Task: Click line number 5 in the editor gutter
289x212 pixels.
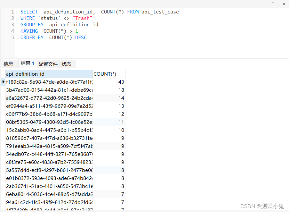Action: pos(12,37)
